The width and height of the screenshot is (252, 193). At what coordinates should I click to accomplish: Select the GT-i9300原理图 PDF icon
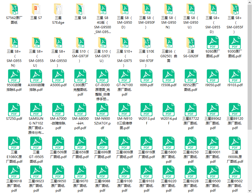(x=102, y=76)
